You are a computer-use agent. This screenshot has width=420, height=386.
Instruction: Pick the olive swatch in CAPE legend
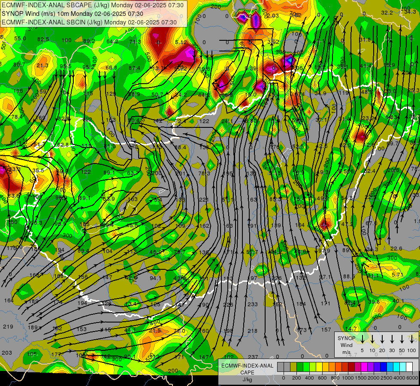[293, 367]
